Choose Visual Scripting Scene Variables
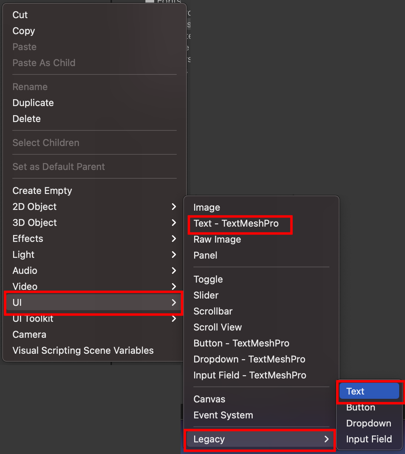 [83, 350]
